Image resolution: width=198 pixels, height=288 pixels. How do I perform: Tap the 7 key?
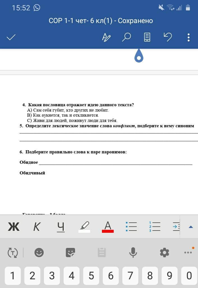(131, 276)
